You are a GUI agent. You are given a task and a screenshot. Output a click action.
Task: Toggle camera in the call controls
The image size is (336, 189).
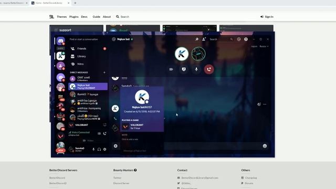point(171,69)
